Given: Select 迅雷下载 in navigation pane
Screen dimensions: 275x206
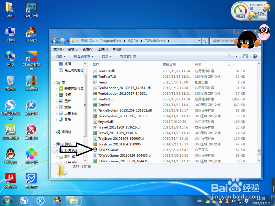Looking at the screenshot, I should click(x=68, y=113).
